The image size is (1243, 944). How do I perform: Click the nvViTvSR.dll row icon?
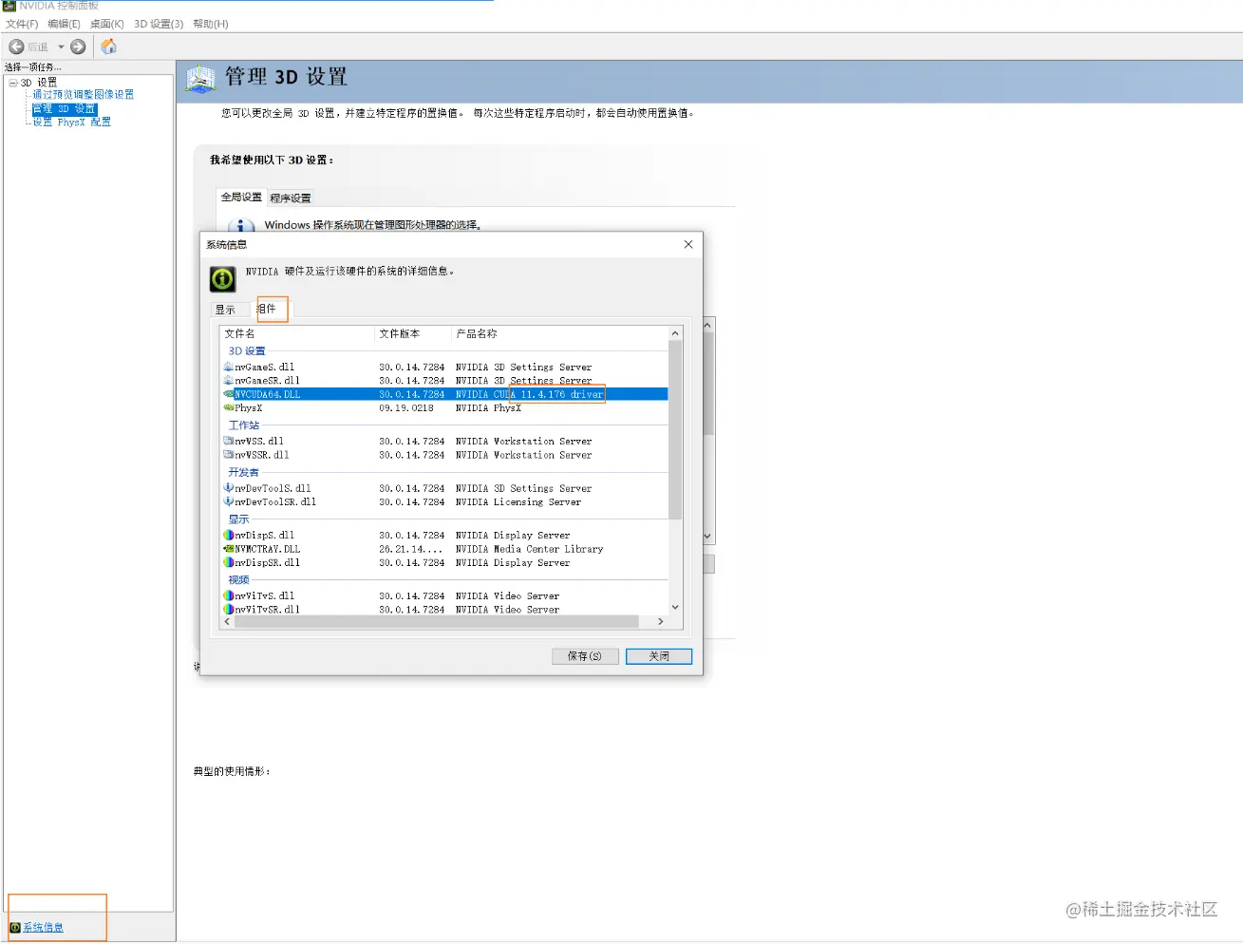click(228, 609)
